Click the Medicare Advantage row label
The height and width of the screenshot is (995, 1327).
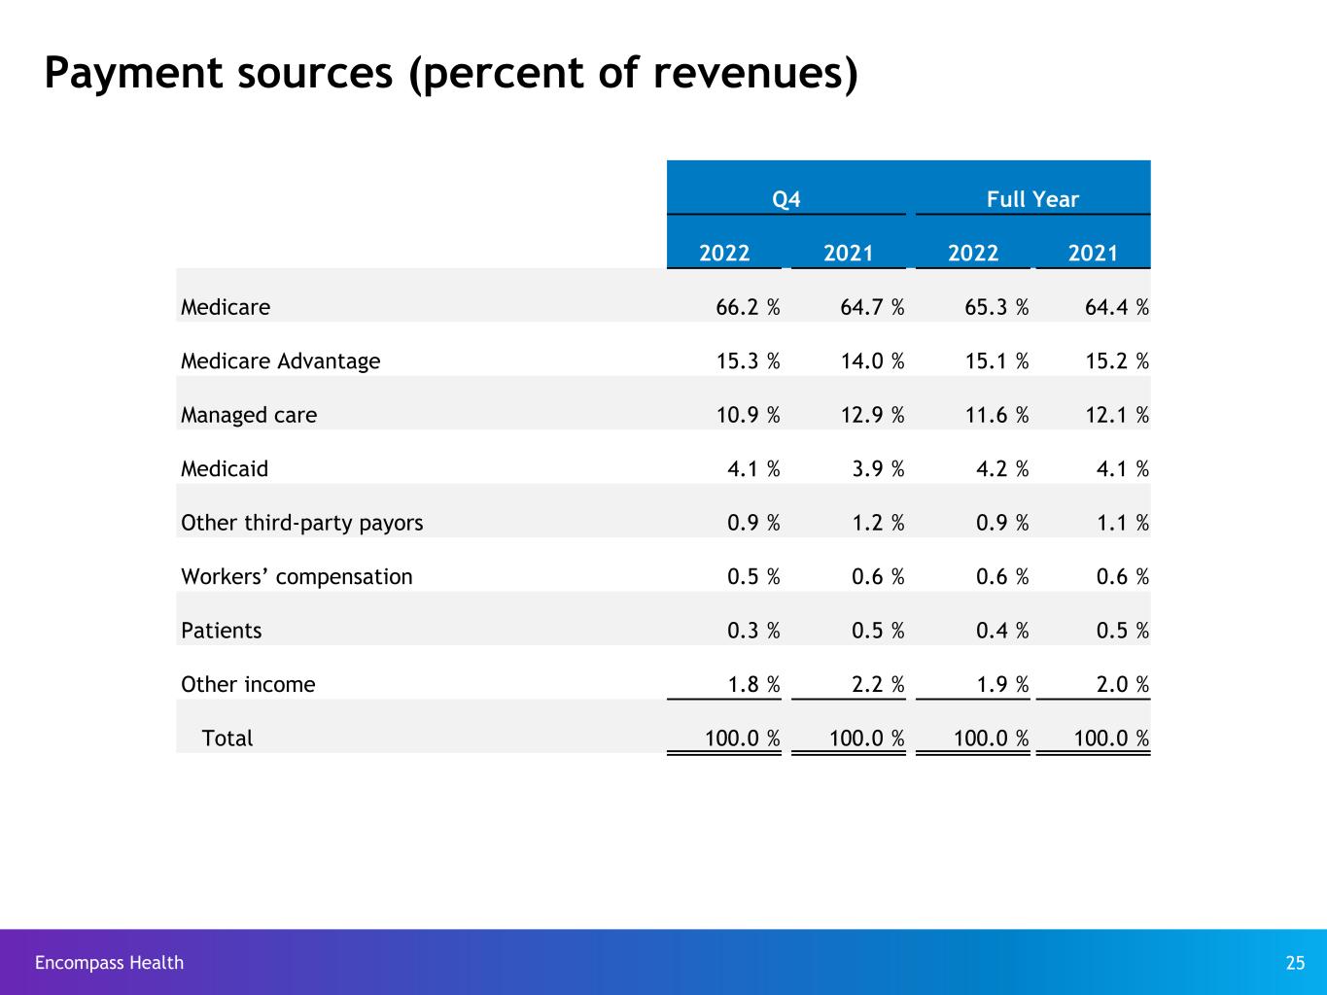click(281, 361)
